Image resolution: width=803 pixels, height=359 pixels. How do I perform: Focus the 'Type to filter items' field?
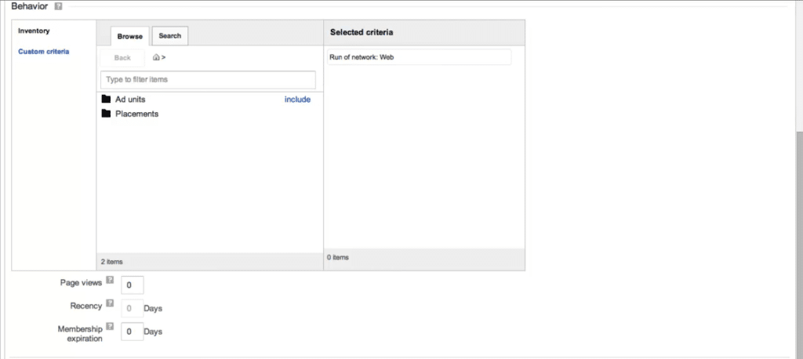pyautogui.click(x=208, y=80)
